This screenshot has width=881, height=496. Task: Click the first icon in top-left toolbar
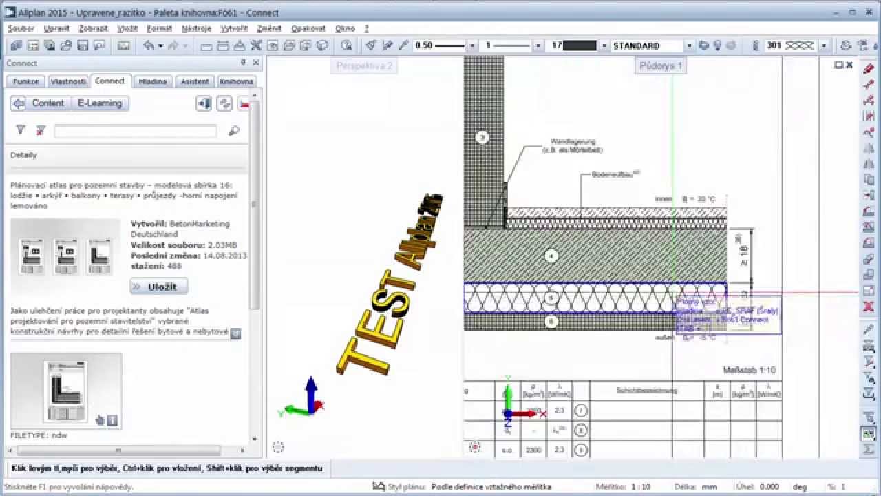tap(17, 45)
